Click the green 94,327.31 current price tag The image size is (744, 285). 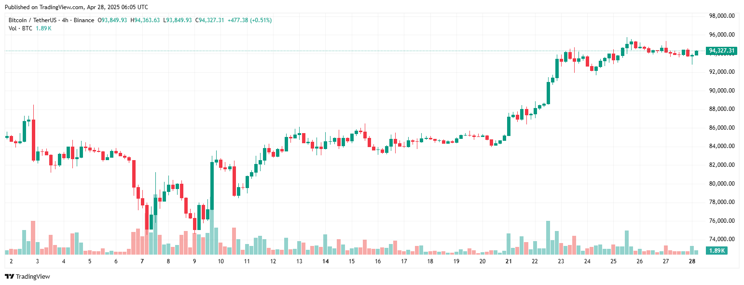[722, 51]
